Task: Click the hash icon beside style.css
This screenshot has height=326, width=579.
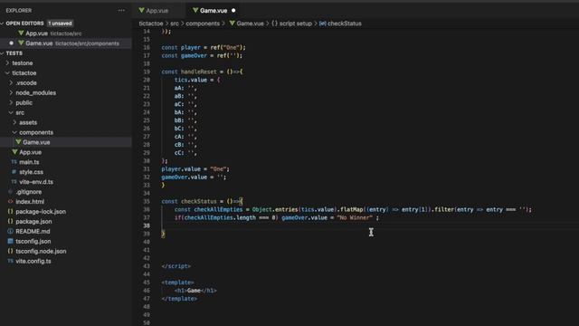Action: click(14, 172)
